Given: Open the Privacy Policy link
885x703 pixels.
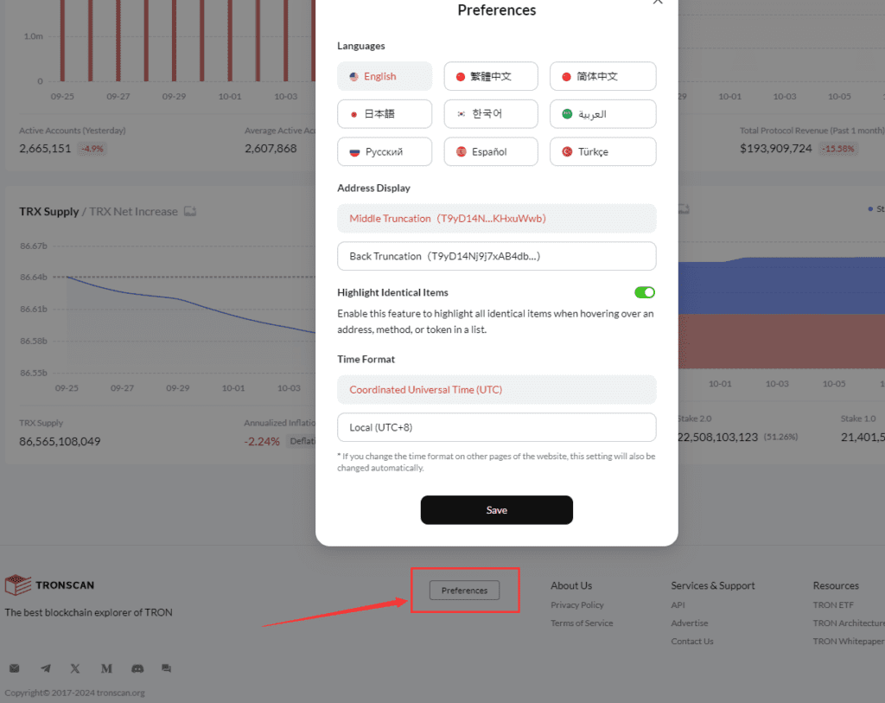Looking at the screenshot, I should click(x=577, y=604).
